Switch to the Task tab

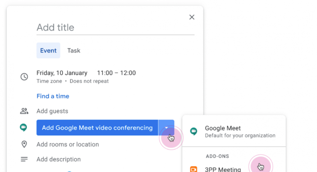74,50
